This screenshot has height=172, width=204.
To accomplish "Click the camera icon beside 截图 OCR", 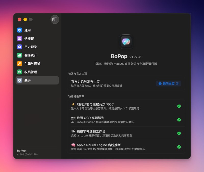I will [73, 118].
